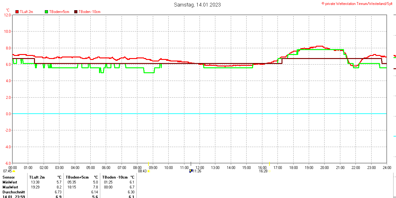Click the TLuft 2m table column header
The width and height of the screenshot is (396, 198).
coord(37,177)
